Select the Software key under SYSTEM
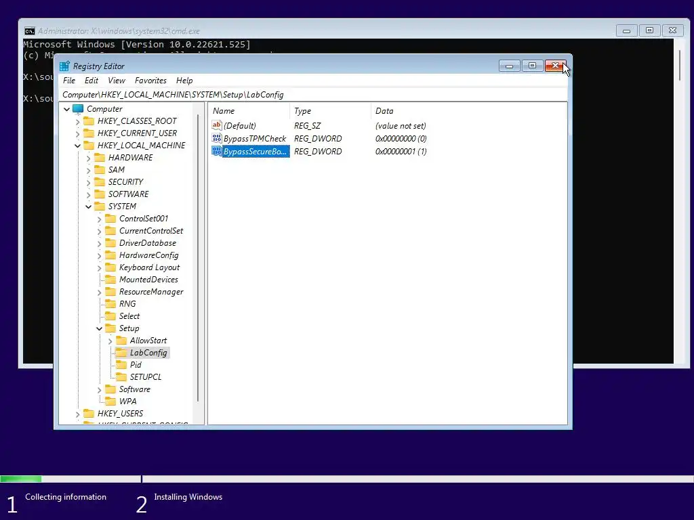 click(x=135, y=389)
